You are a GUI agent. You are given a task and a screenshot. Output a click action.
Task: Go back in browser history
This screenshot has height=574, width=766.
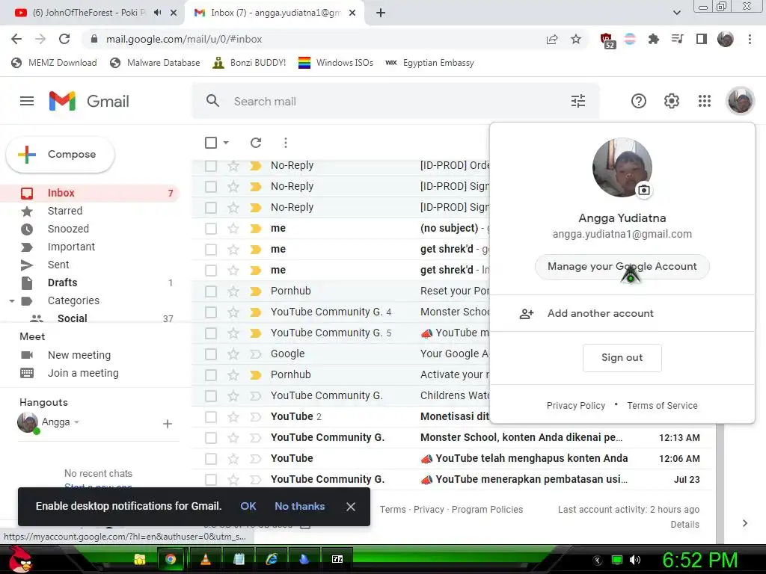tap(16, 39)
